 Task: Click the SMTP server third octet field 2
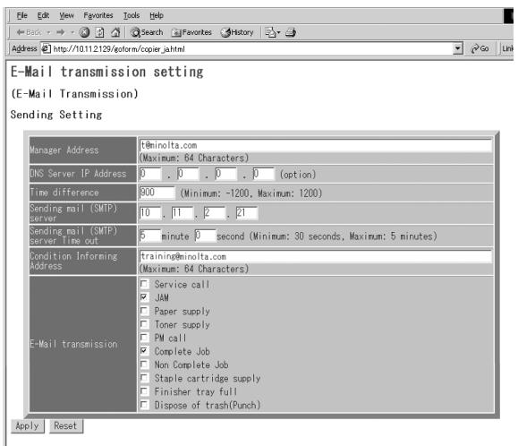coord(215,212)
